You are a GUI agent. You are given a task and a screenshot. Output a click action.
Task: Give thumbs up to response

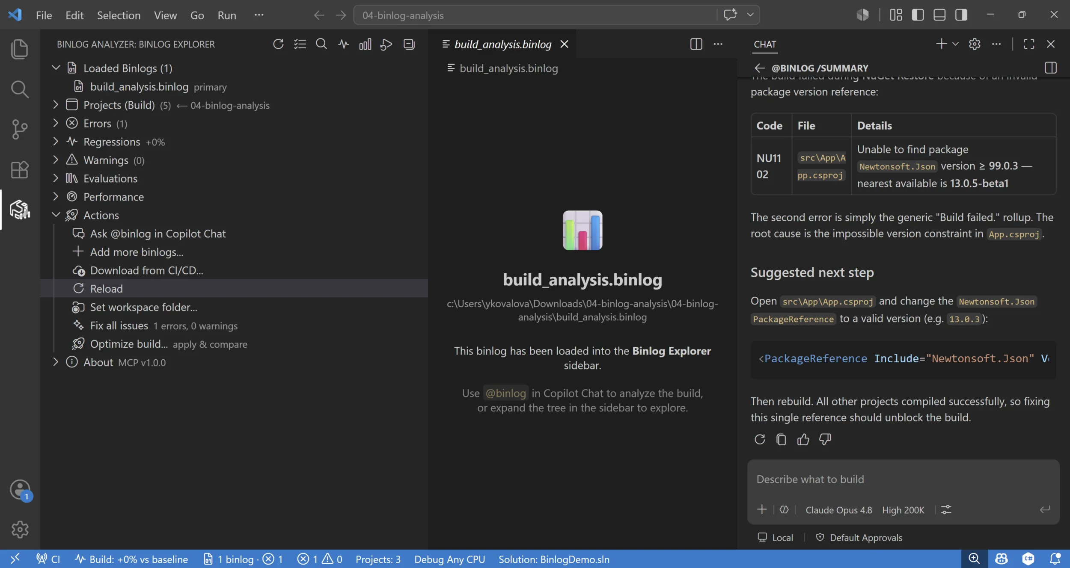pos(803,439)
